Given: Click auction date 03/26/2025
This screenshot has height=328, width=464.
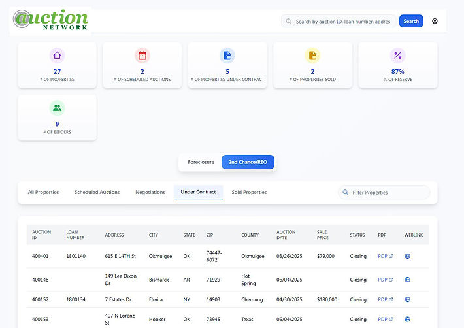Looking at the screenshot, I should pos(290,256).
